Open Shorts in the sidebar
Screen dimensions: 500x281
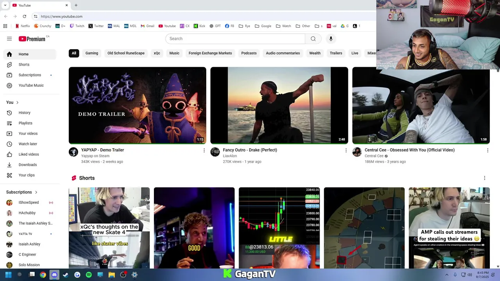(x=30, y=64)
